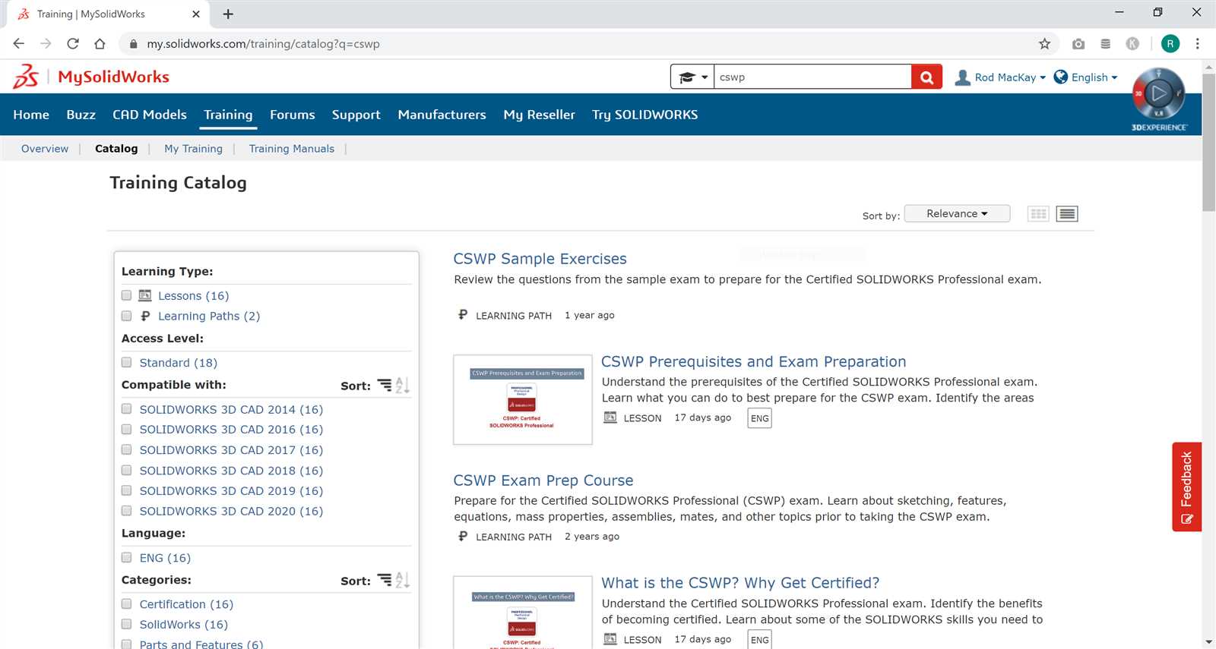Screen dimensions: 1216x649
Task: Click the What is the CSWP lesson thumbnail
Action: 523,613
